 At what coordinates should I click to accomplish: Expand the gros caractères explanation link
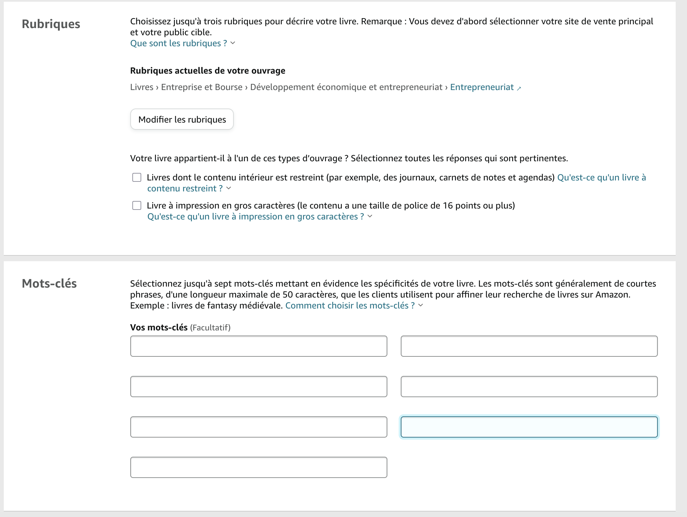point(255,217)
